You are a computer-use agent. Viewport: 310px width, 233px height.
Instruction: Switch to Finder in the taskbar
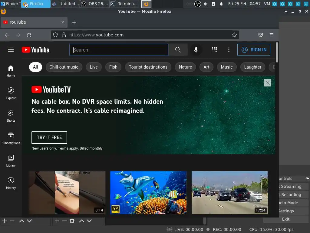click(x=11, y=4)
